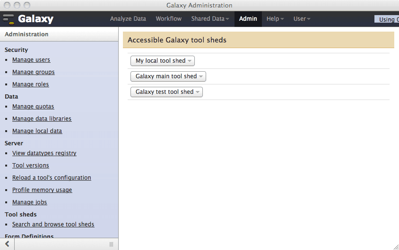Viewport: 399px width, 250px height.
Task: View the datatypes registry
Action: coord(44,153)
